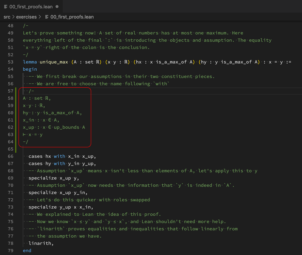Click 'unique_max' on line 53

pyautogui.click(x=54, y=62)
